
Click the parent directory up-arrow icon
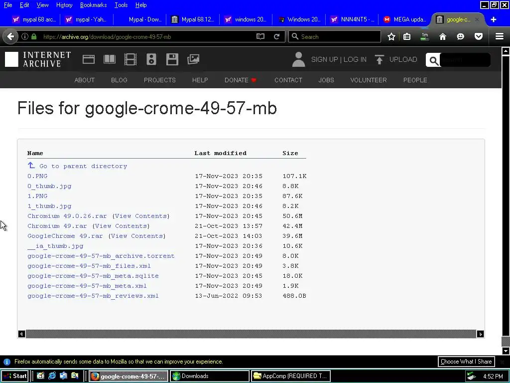[31, 166]
